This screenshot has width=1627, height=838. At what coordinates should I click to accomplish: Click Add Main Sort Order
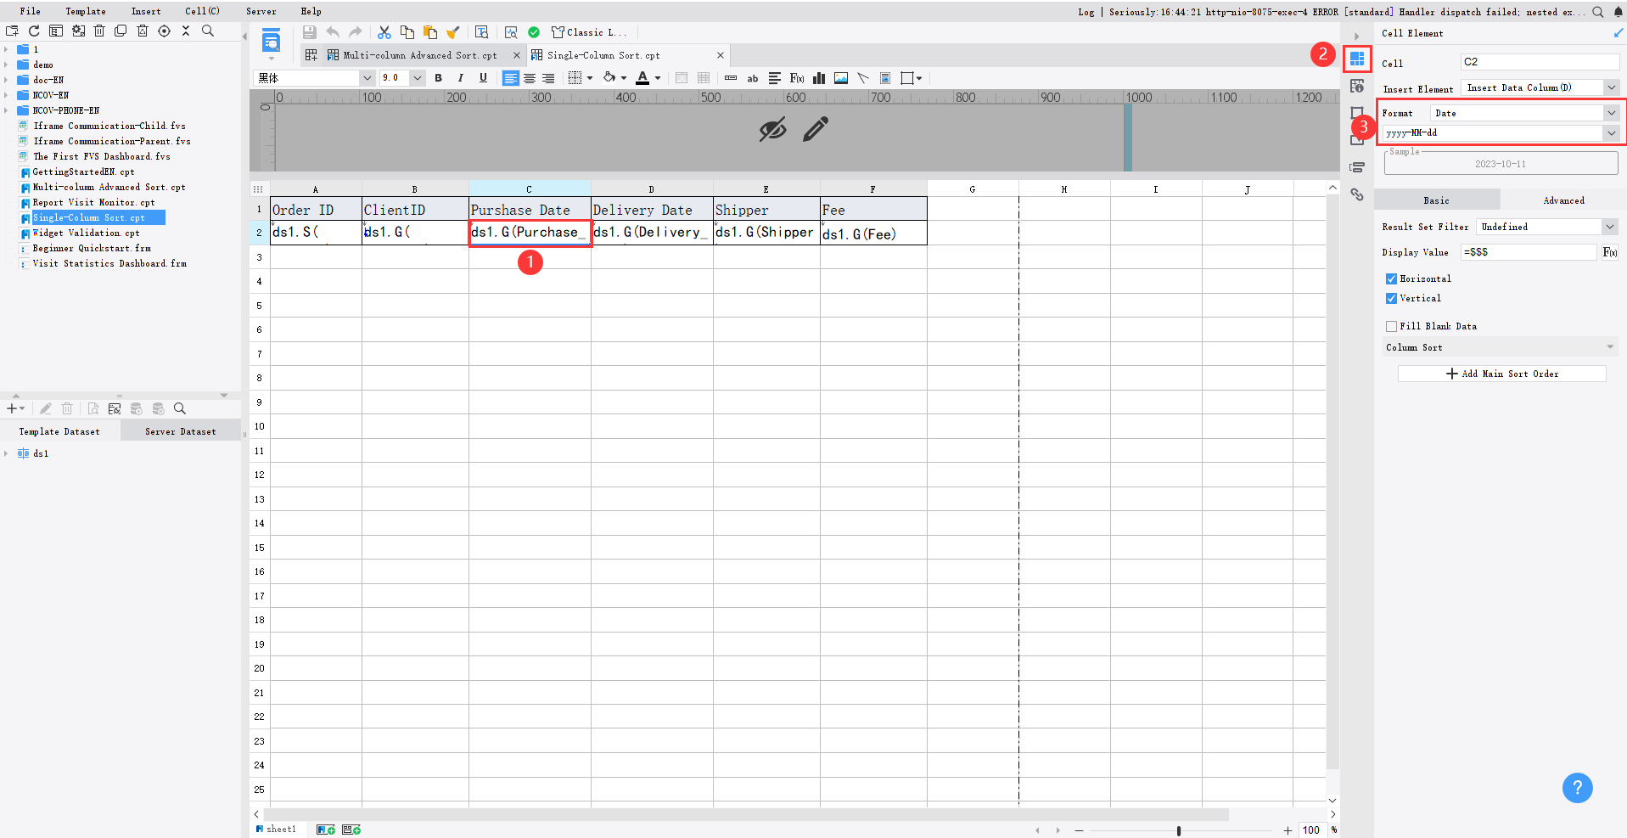[1501, 374]
